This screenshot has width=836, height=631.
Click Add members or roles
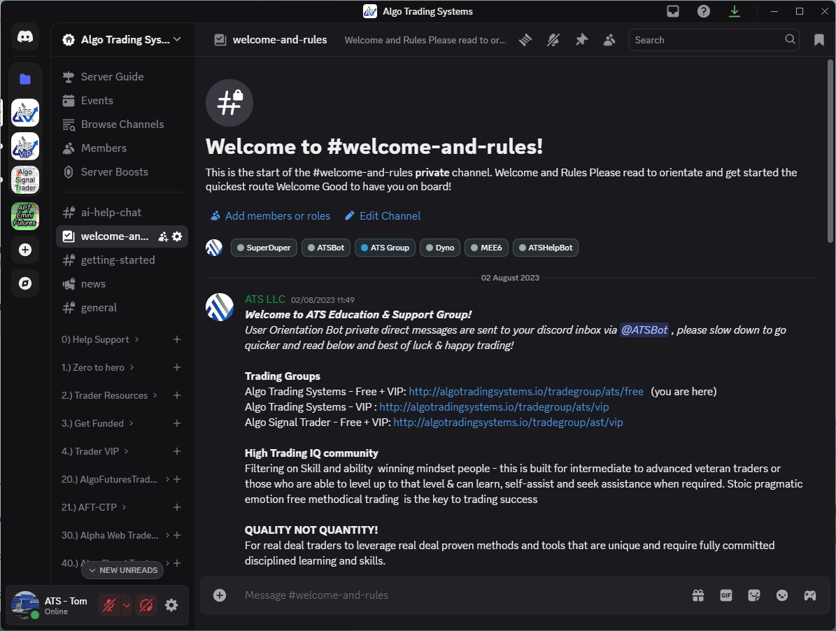[270, 216]
